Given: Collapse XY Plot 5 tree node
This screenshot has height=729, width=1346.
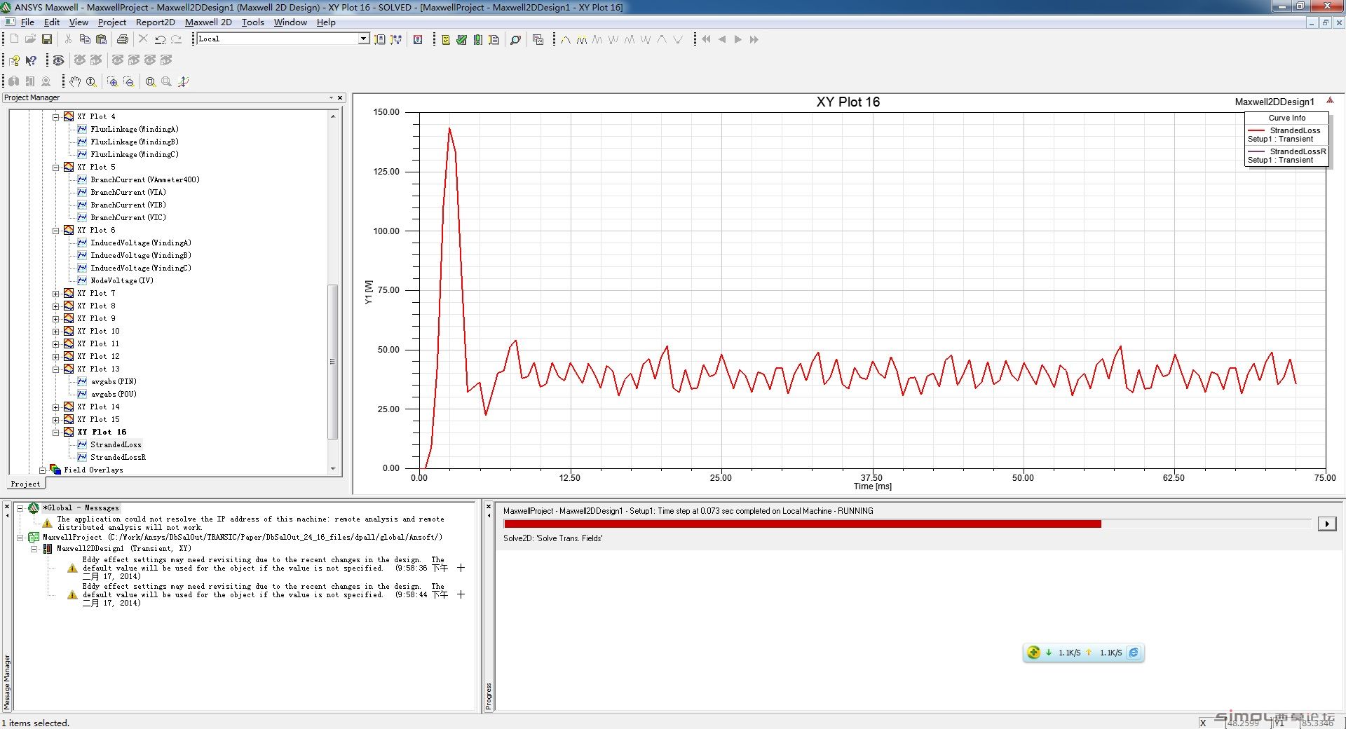Looking at the screenshot, I should pos(56,168).
